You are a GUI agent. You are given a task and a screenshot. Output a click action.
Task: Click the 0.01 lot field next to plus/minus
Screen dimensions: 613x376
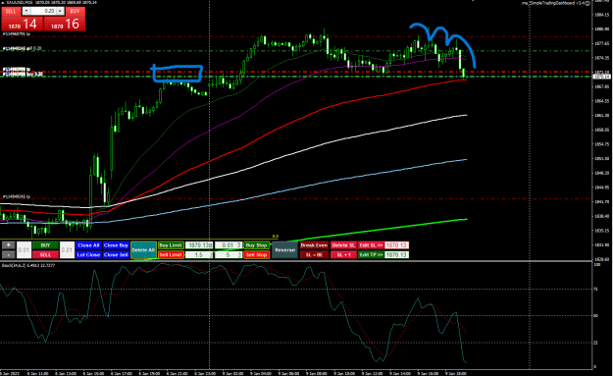pos(24,250)
